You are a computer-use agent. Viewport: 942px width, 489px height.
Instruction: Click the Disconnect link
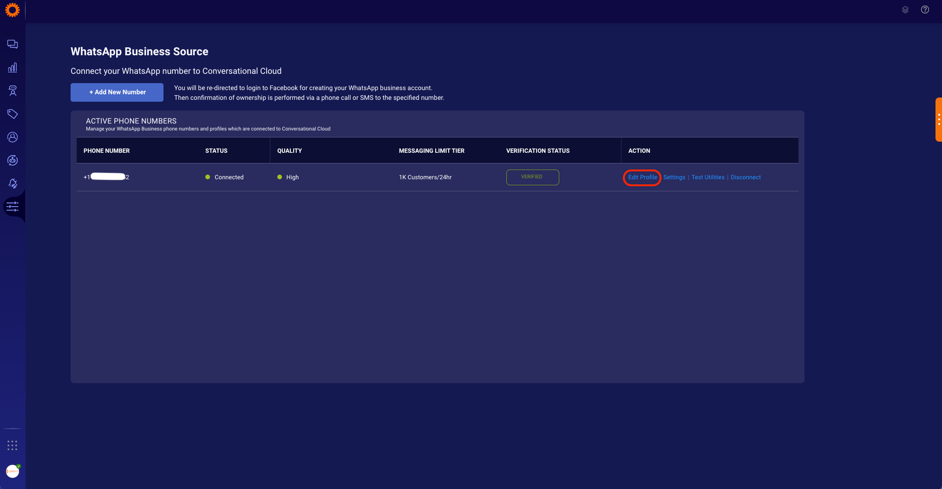click(746, 177)
